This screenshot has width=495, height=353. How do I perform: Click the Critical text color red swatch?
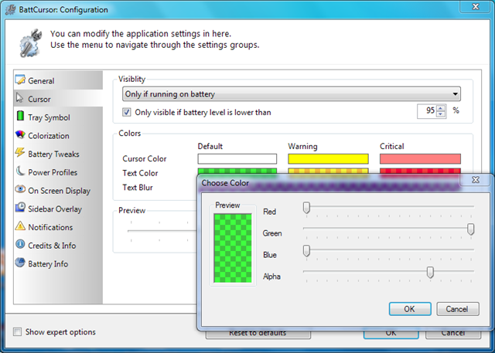[420, 171]
